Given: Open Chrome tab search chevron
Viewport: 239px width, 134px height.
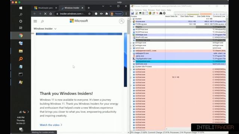Looking at the screenshot, I should click(x=103, y=6).
